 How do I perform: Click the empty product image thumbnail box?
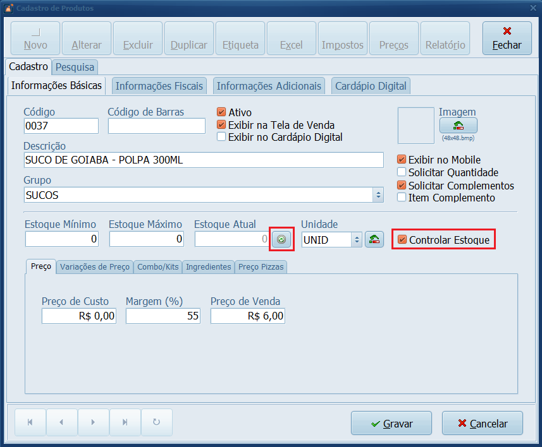click(x=416, y=126)
